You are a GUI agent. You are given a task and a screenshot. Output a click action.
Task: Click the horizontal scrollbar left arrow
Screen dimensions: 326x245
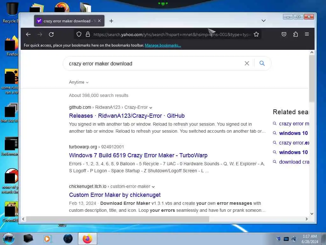pos(23,219)
